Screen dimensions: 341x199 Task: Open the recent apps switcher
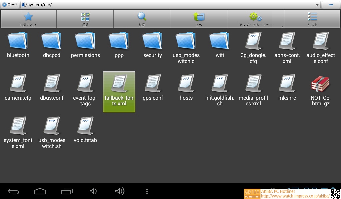click(x=67, y=191)
